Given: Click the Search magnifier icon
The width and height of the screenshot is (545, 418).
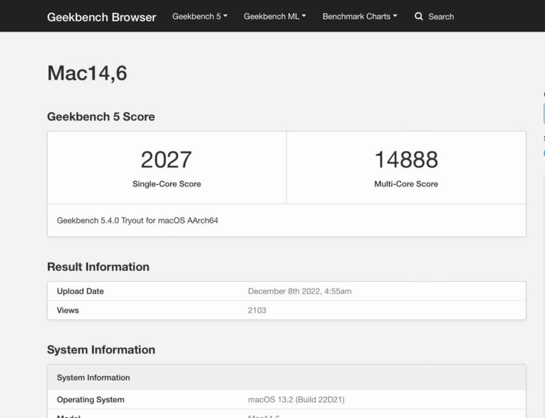Looking at the screenshot, I should [419, 16].
